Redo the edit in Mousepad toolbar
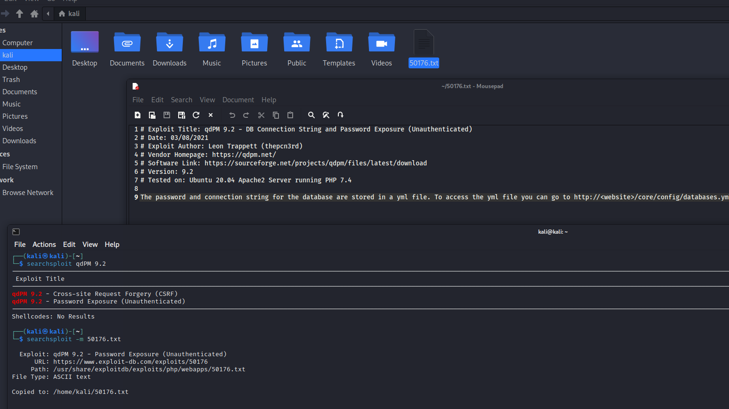Image resolution: width=729 pixels, height=409 pixels. tap(246, 115)
